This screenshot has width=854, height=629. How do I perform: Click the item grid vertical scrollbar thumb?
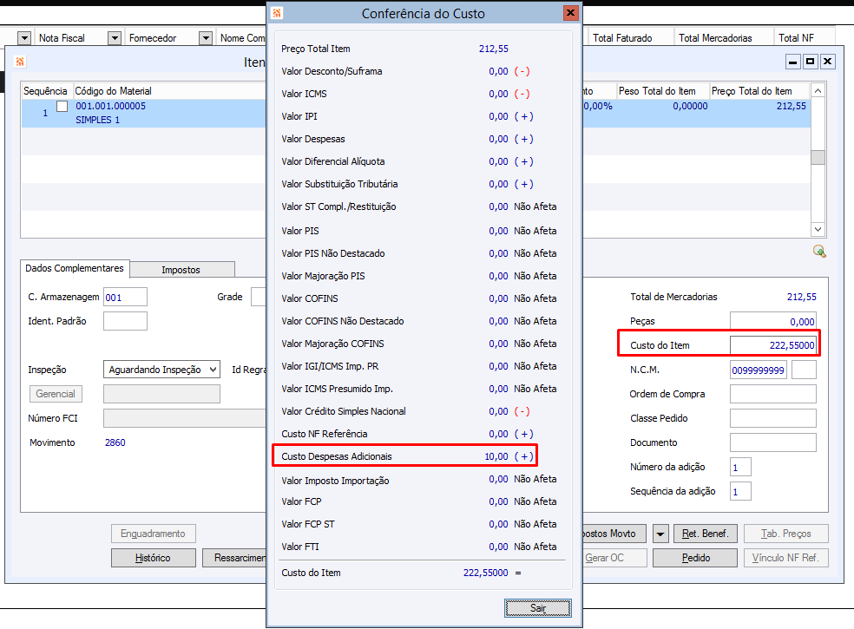tap(818, 157)
